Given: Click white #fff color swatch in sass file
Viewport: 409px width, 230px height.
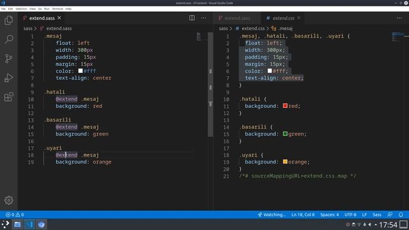Looking at the screenshot, I should [81, 71].
